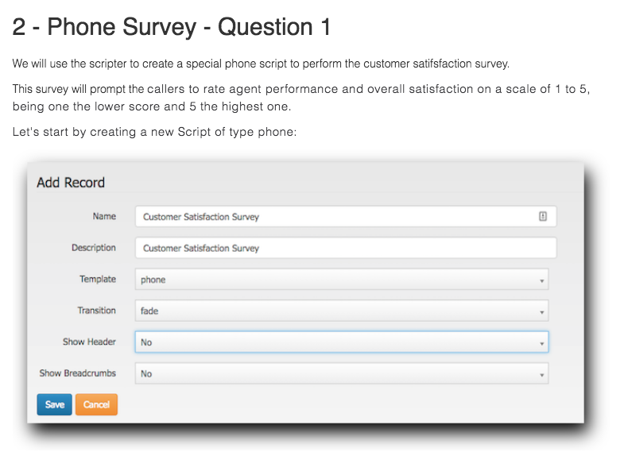Click the Show Breadcrumbs label
624x452 pixels.
click(x=78, y=373)
